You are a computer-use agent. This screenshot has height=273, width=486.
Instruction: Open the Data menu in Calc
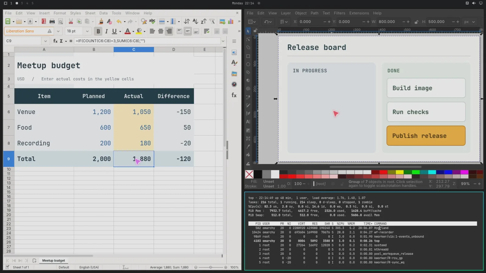103,13
